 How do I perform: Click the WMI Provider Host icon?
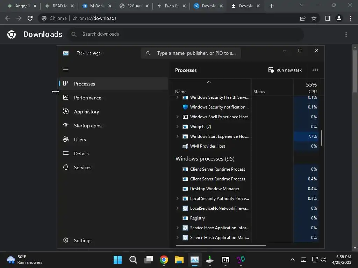[185, 146]
